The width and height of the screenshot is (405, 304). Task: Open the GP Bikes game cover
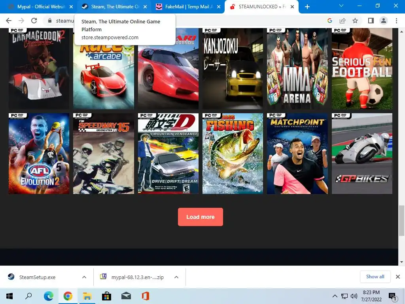[362, 154]
